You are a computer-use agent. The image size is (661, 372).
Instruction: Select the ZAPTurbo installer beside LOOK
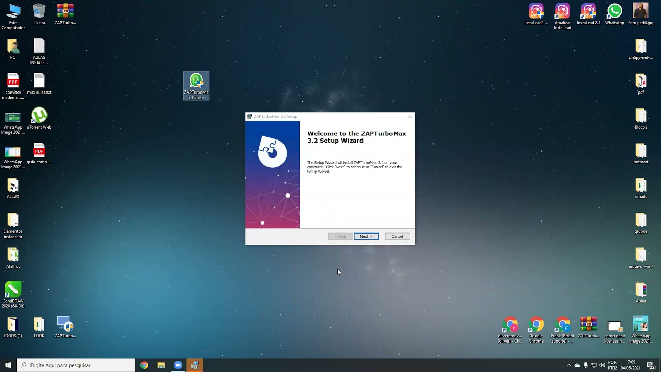(x=65, y=327)
